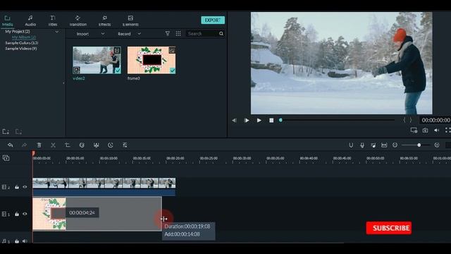Image resolution: width=451 pixels, height=254 pixels.
Task: Click the timeline zoom in plus icon
Action: [437, 145]
